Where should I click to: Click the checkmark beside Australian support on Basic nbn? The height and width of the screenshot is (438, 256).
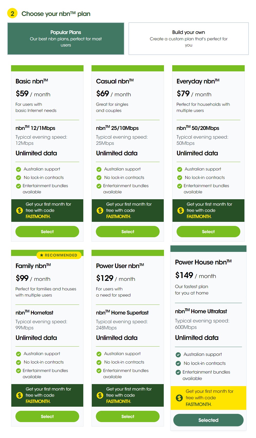pos(18,169)
